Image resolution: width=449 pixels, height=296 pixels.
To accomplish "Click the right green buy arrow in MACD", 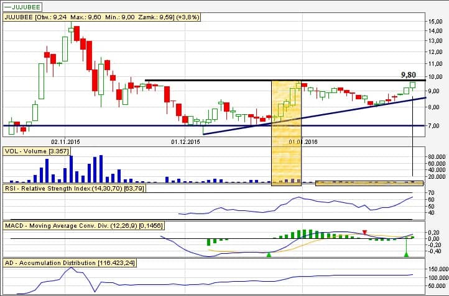I will pos(405,253).
